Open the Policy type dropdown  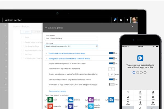[x=71, y=46]
